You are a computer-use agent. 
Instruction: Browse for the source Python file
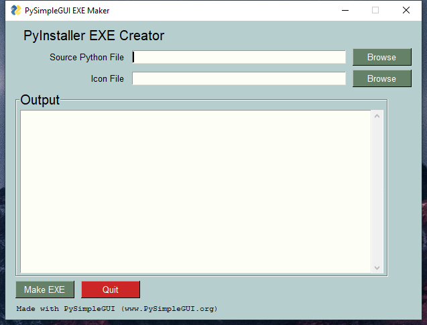click(381, 58)
